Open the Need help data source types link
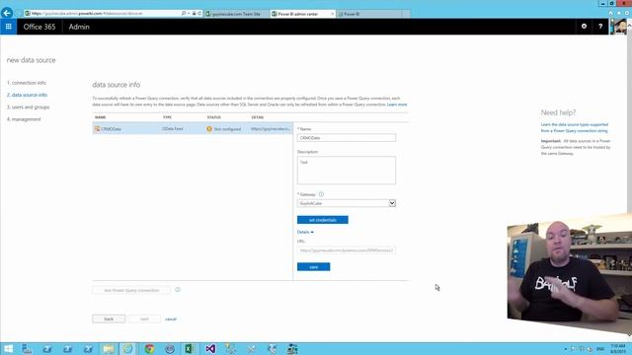The image size is (632, 355). point(575,127)
